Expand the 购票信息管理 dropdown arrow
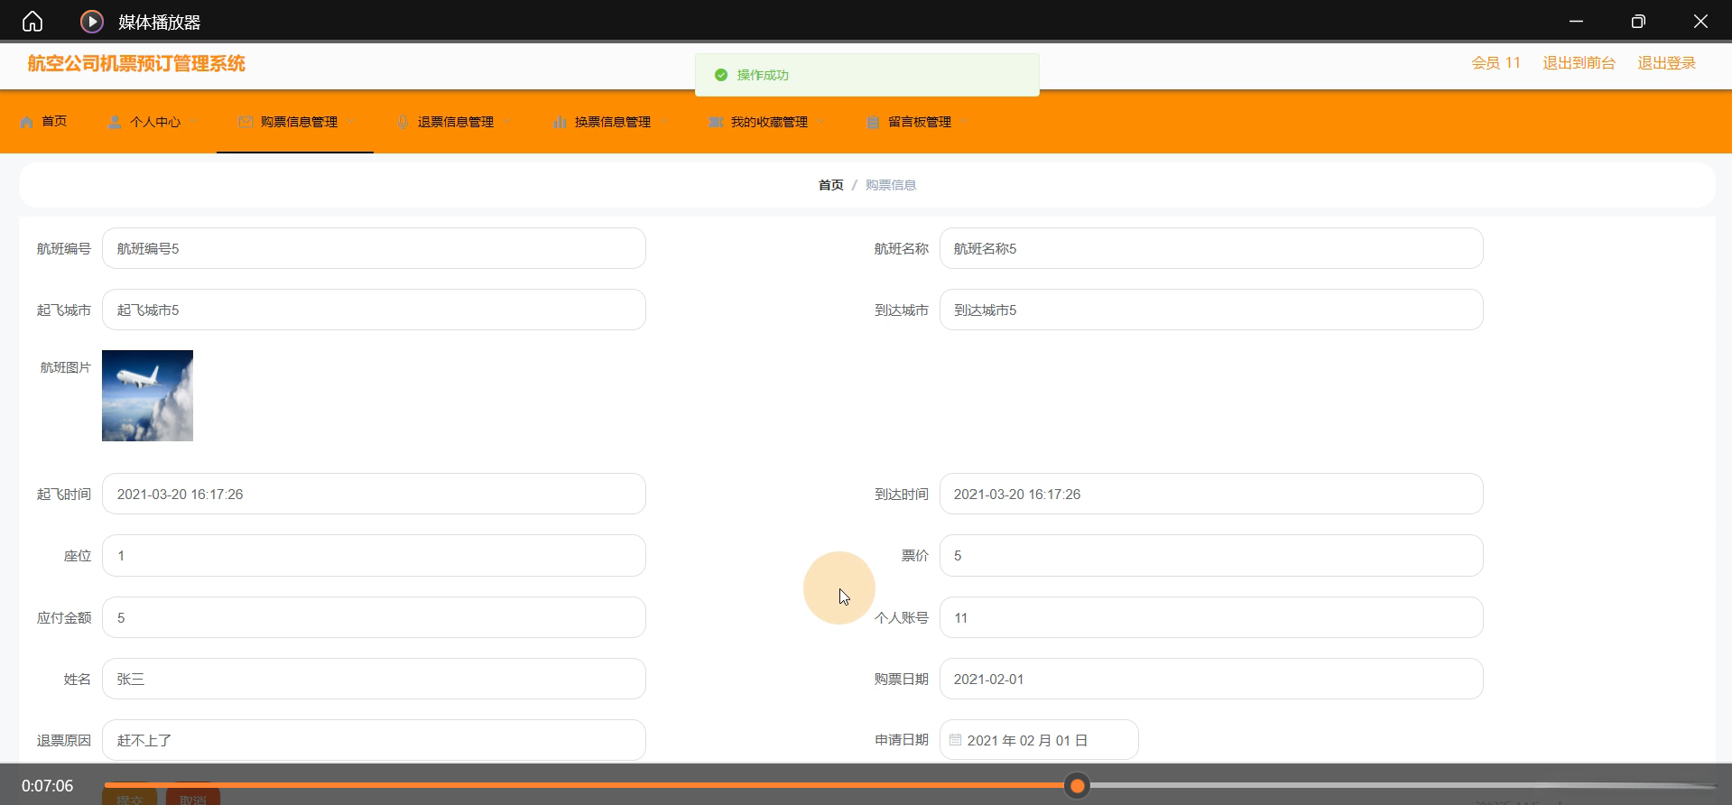Screen dimensions: 1732x805 (x=350, y=122)
